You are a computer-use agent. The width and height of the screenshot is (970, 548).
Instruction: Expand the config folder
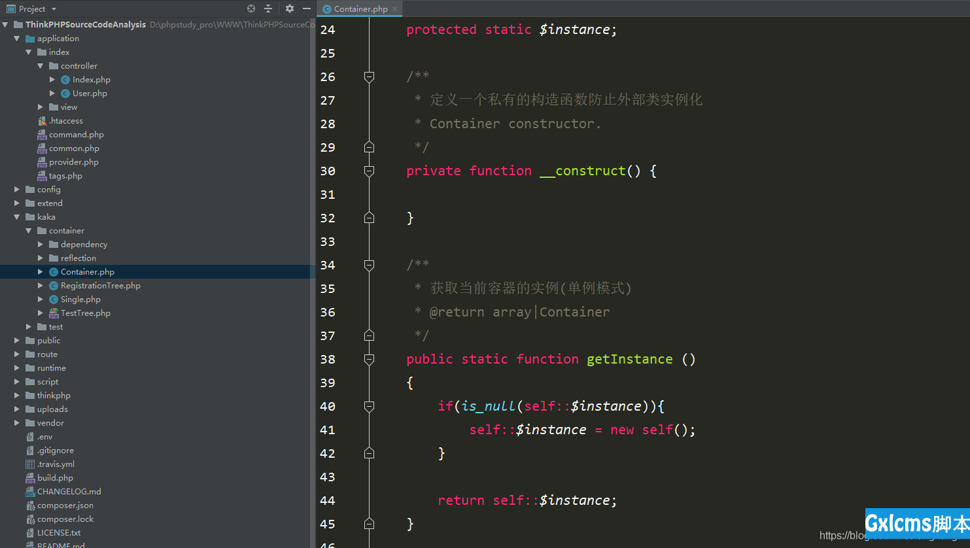(x=17, y=190)
